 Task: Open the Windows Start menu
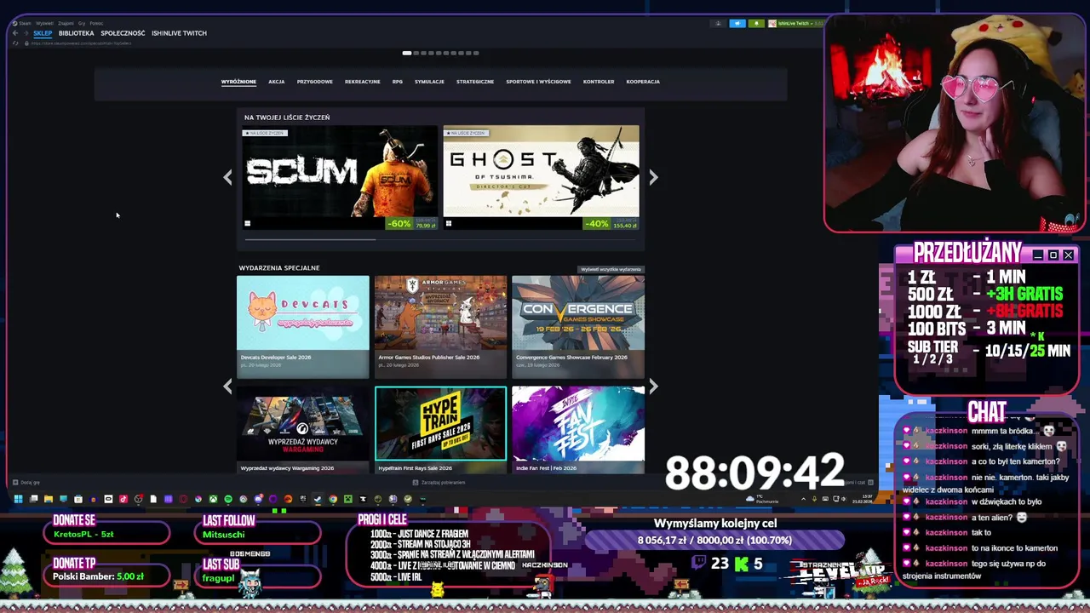(17, 499)
